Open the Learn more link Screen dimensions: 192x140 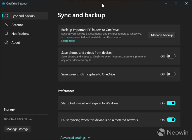pyautogui.click(x=68, y=41)
